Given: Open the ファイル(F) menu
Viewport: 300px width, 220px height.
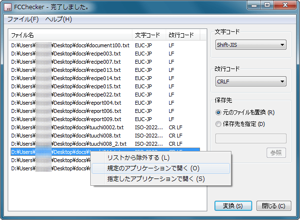Looking at the screenshot, I should 23,19.
